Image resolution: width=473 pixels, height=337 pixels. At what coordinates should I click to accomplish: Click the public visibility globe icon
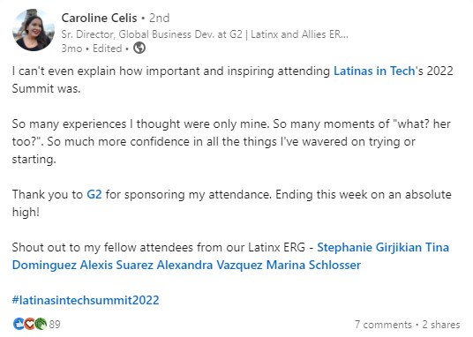(139, 48)
